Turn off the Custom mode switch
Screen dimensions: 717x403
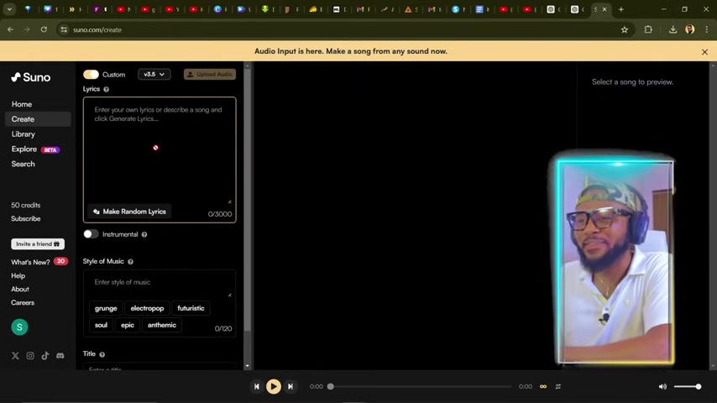[91, 75]
